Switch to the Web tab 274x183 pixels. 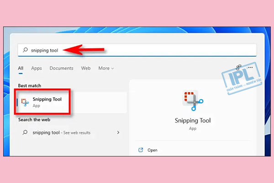(86, 68)
